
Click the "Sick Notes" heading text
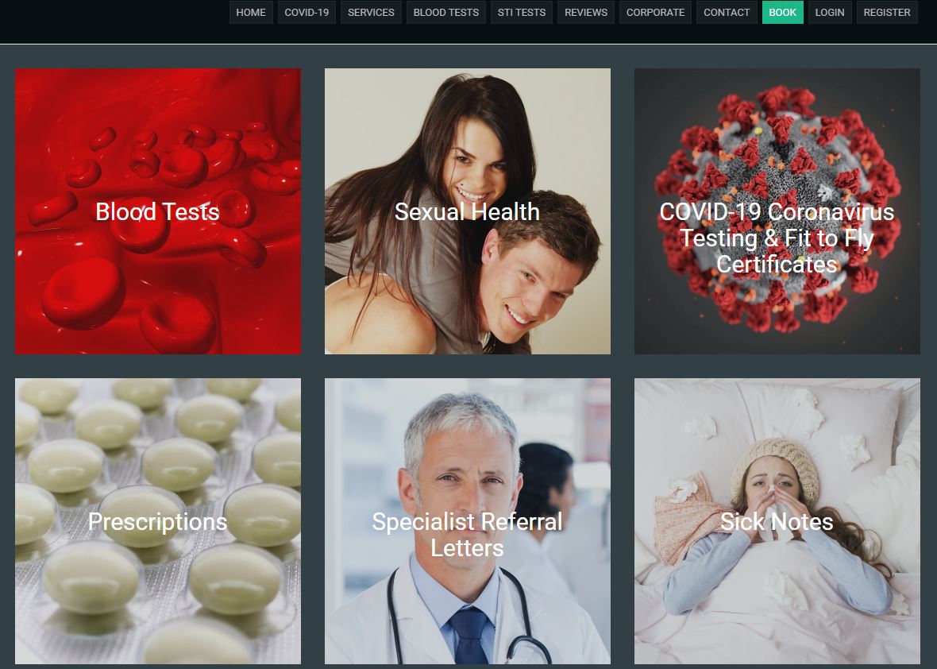pyautogui.click(x=777, y=521)
